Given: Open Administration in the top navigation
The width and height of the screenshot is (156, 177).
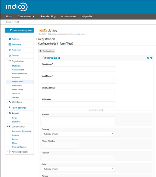Looking at the screenshot, I should click(x=68, y=17).
